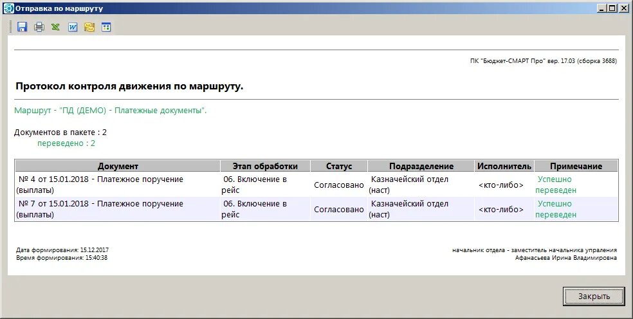Select the Примечание column header
Image resolution: width=633 pixels, height=319 pixels.
pyautogui.click(x=576, y=166)
